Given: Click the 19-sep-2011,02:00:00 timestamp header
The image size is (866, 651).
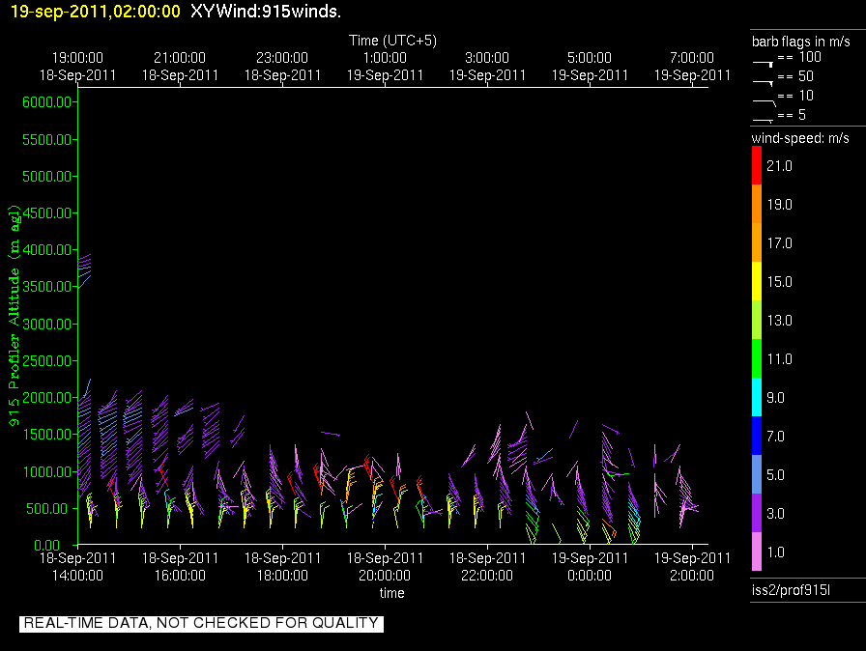Looking at the screenshot, I should pyautogui.click(x=94, y=11).
